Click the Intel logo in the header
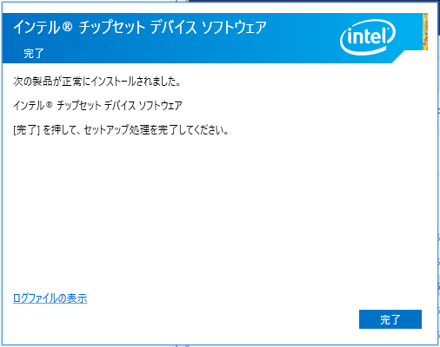 click(368, 37)
